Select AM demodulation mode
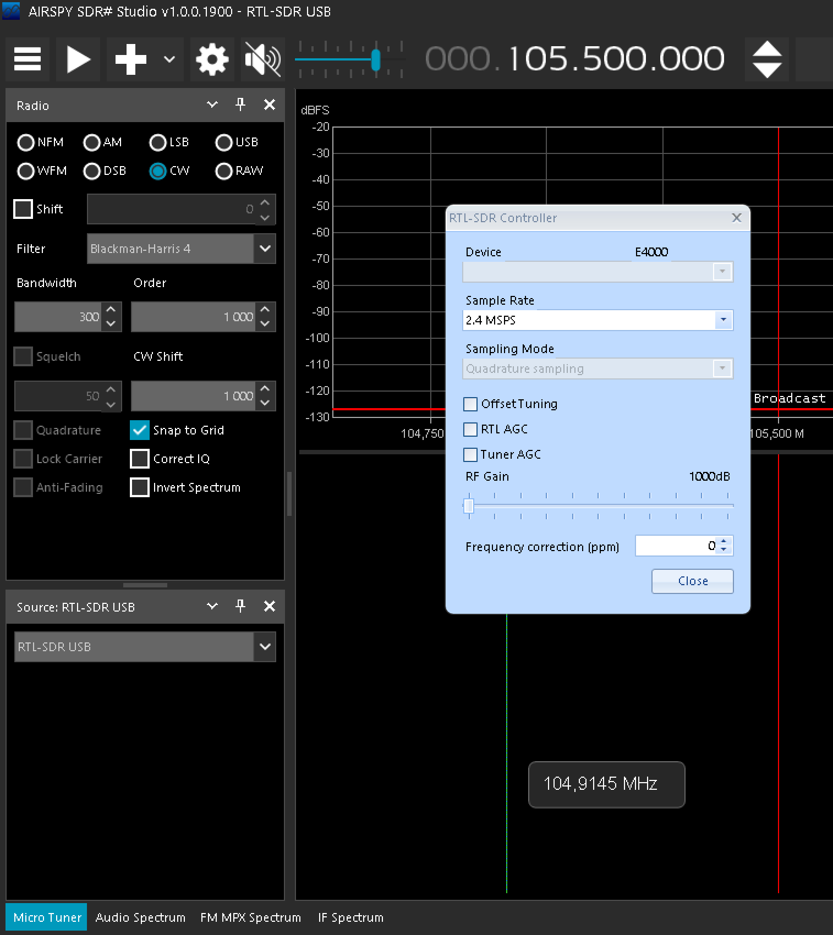This screenshot has width=833, height=935. click(103, 142)
